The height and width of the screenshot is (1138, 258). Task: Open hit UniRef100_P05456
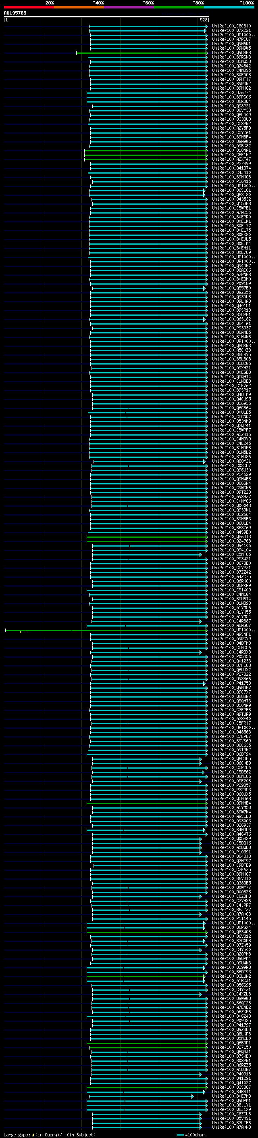pyautogui.click(x=231, y=656)
